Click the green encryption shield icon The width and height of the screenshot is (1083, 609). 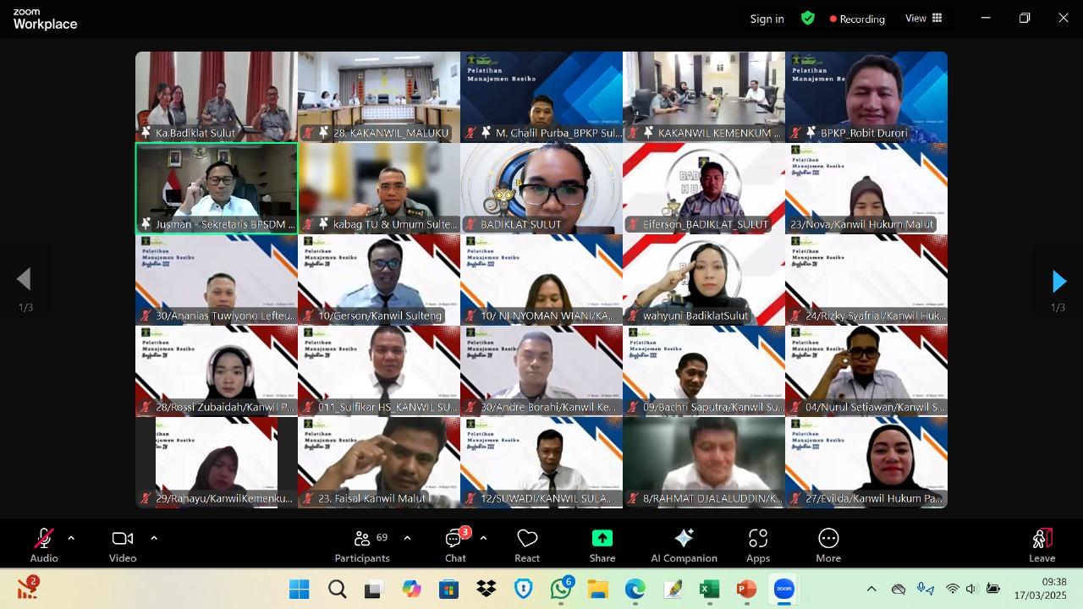808,18
